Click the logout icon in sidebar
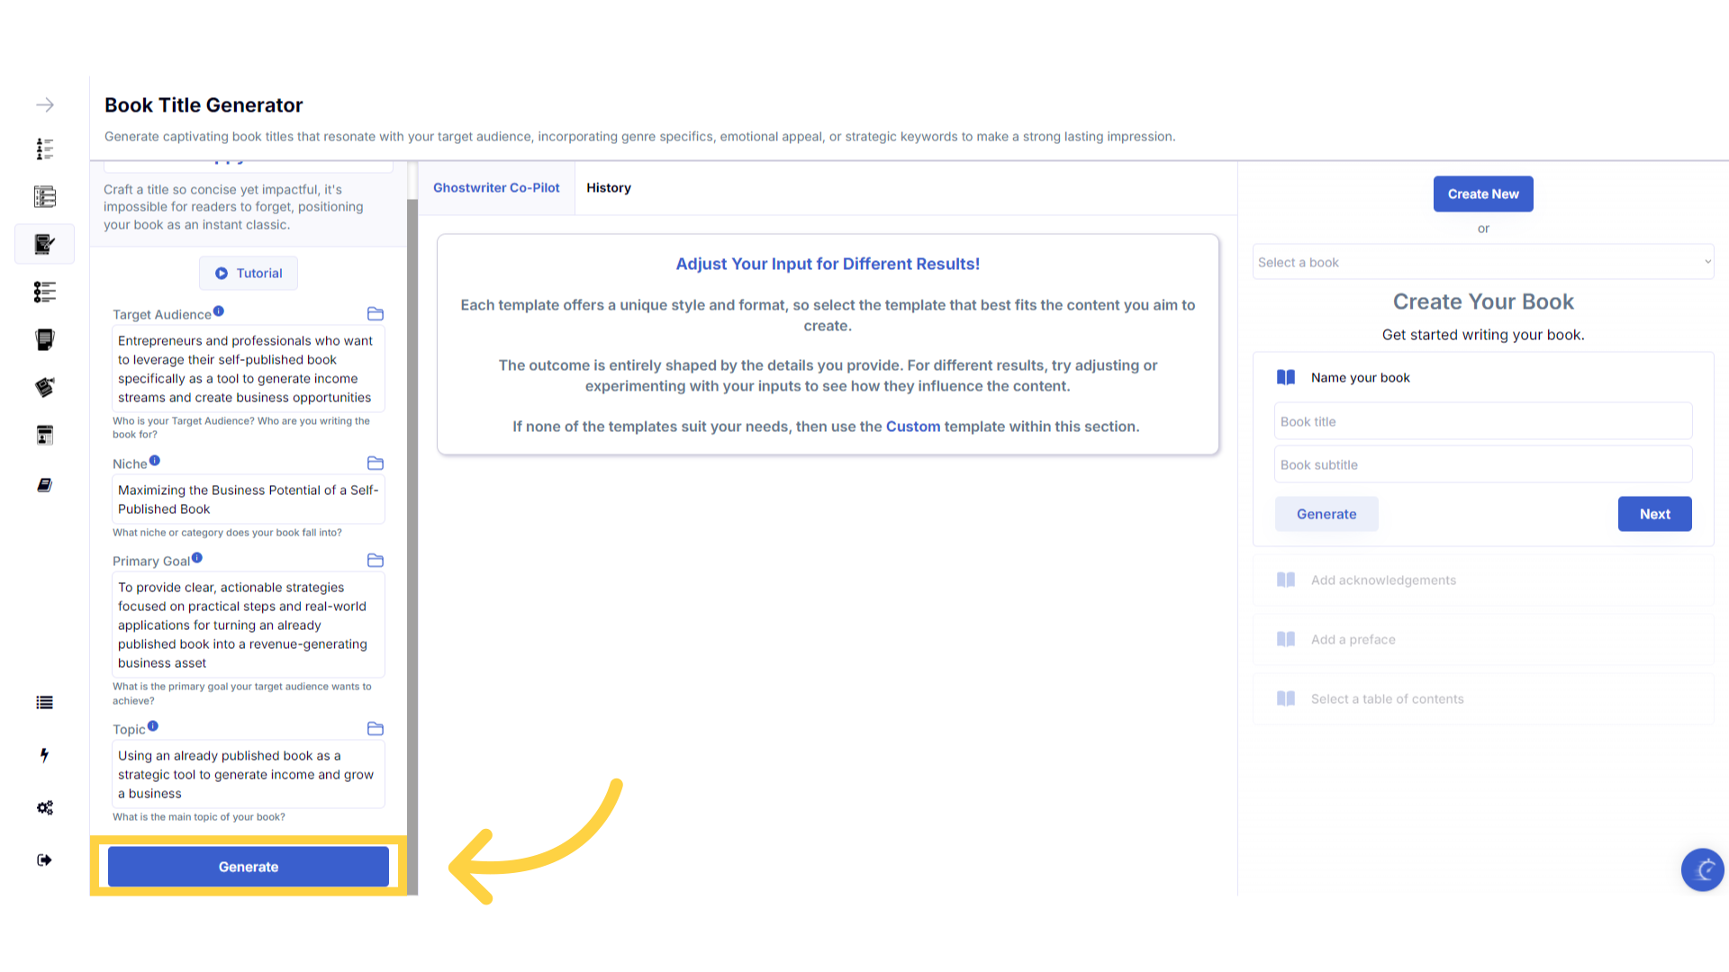The width and height of the screenshot is (1729, 972). (44, 860)
